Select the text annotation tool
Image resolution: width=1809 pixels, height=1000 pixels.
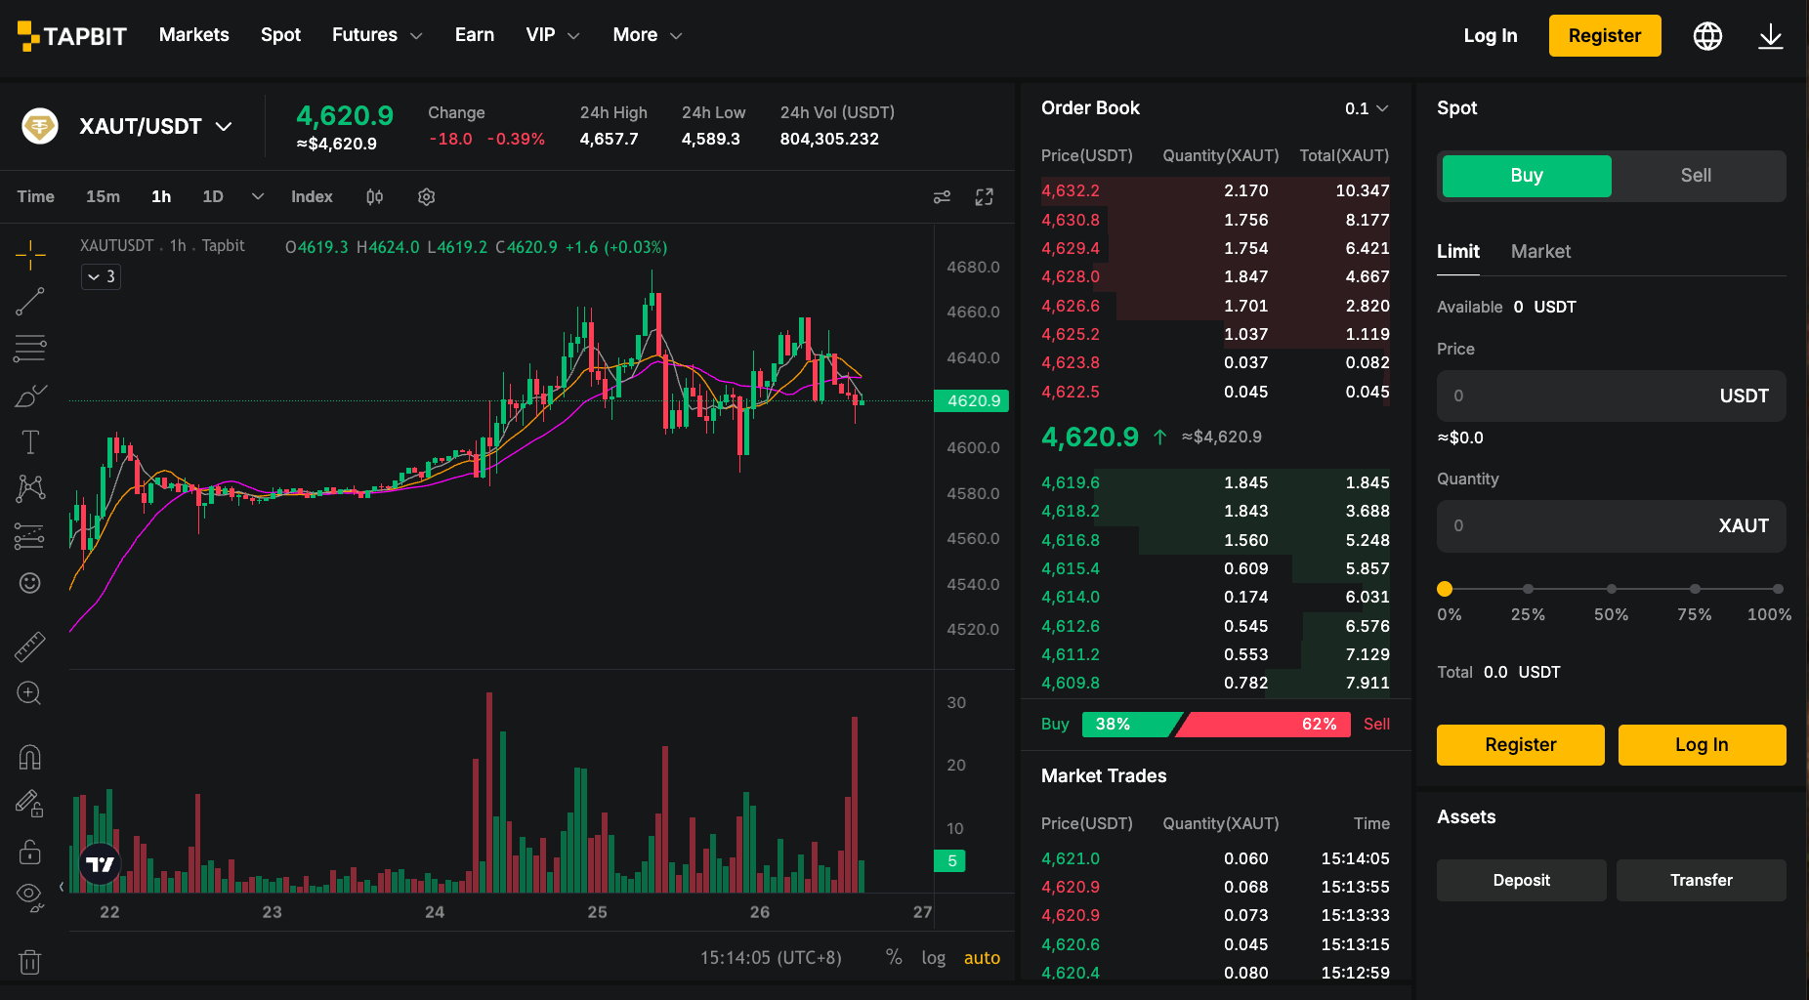tap(30, 442)
